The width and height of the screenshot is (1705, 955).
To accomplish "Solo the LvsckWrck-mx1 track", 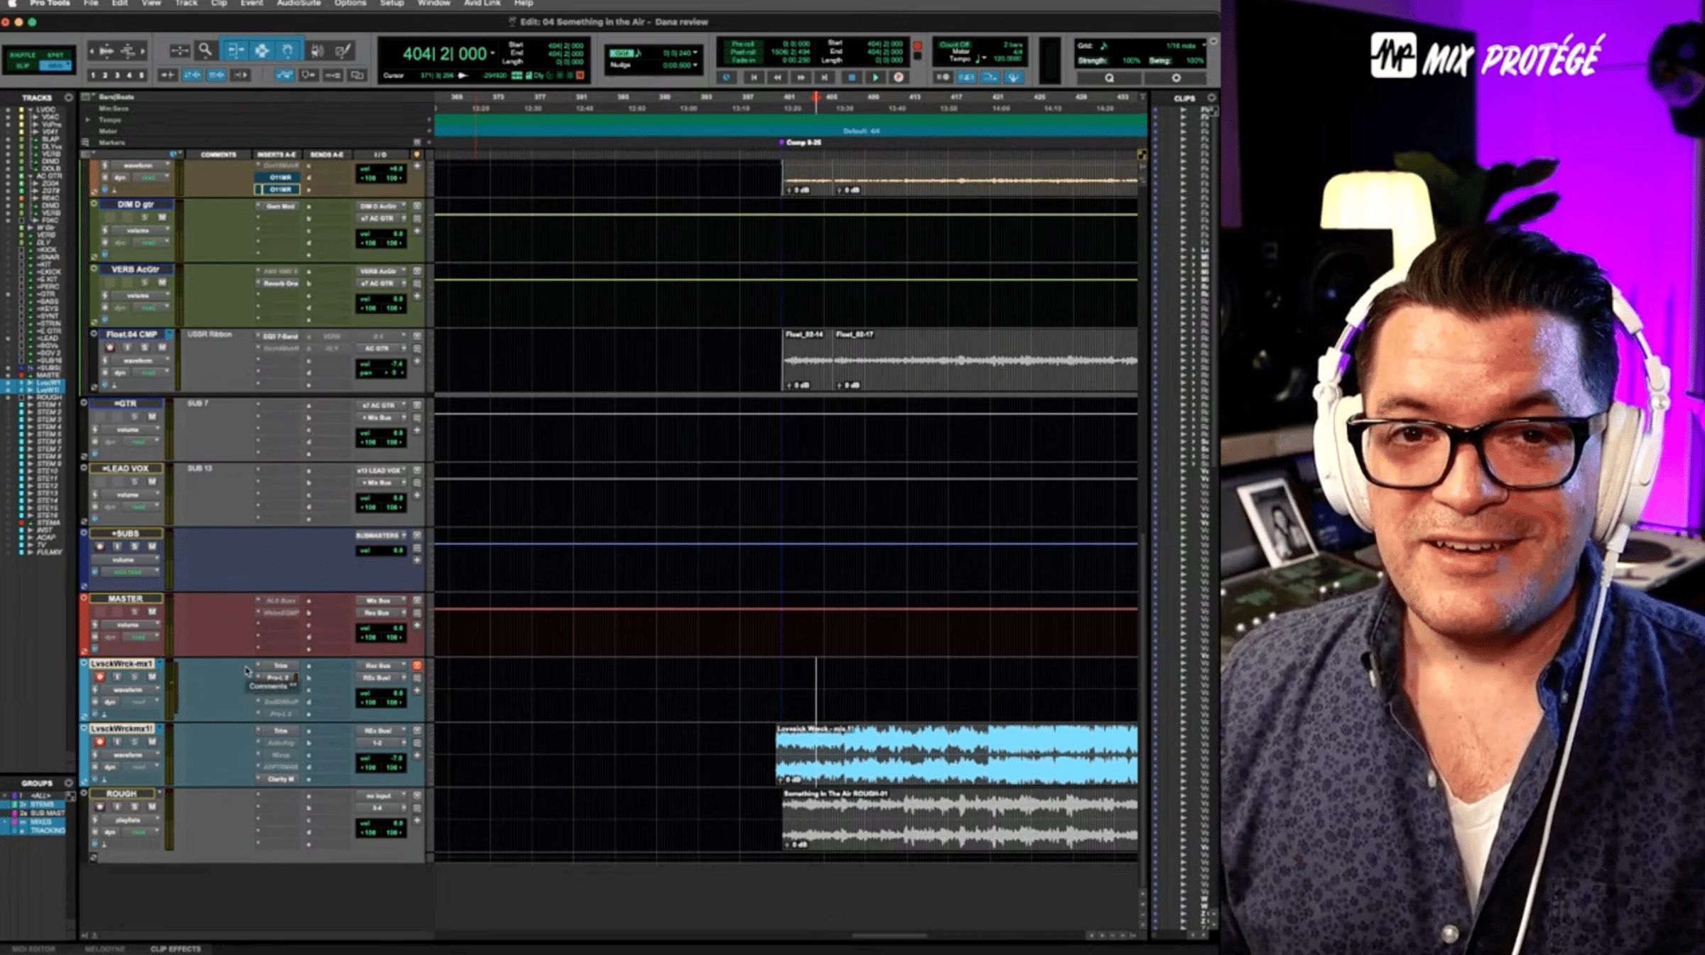I will 134,676.
